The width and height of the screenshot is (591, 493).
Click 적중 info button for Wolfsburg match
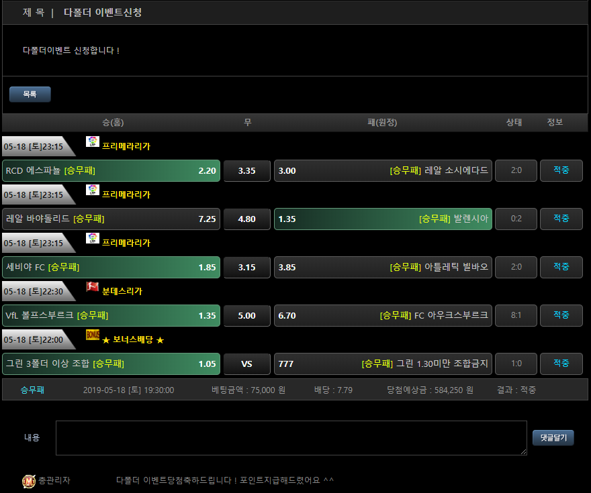click(x=561, y=316)
